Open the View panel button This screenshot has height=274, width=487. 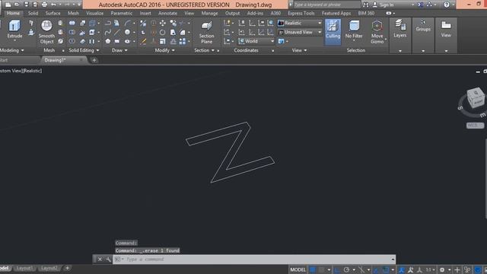pyautogui.click(x=446, y=35)
